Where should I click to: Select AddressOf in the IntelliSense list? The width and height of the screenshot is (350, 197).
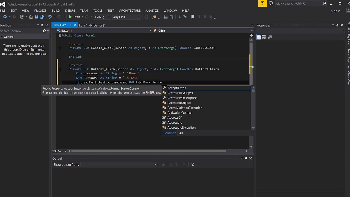tap(206, 118)
